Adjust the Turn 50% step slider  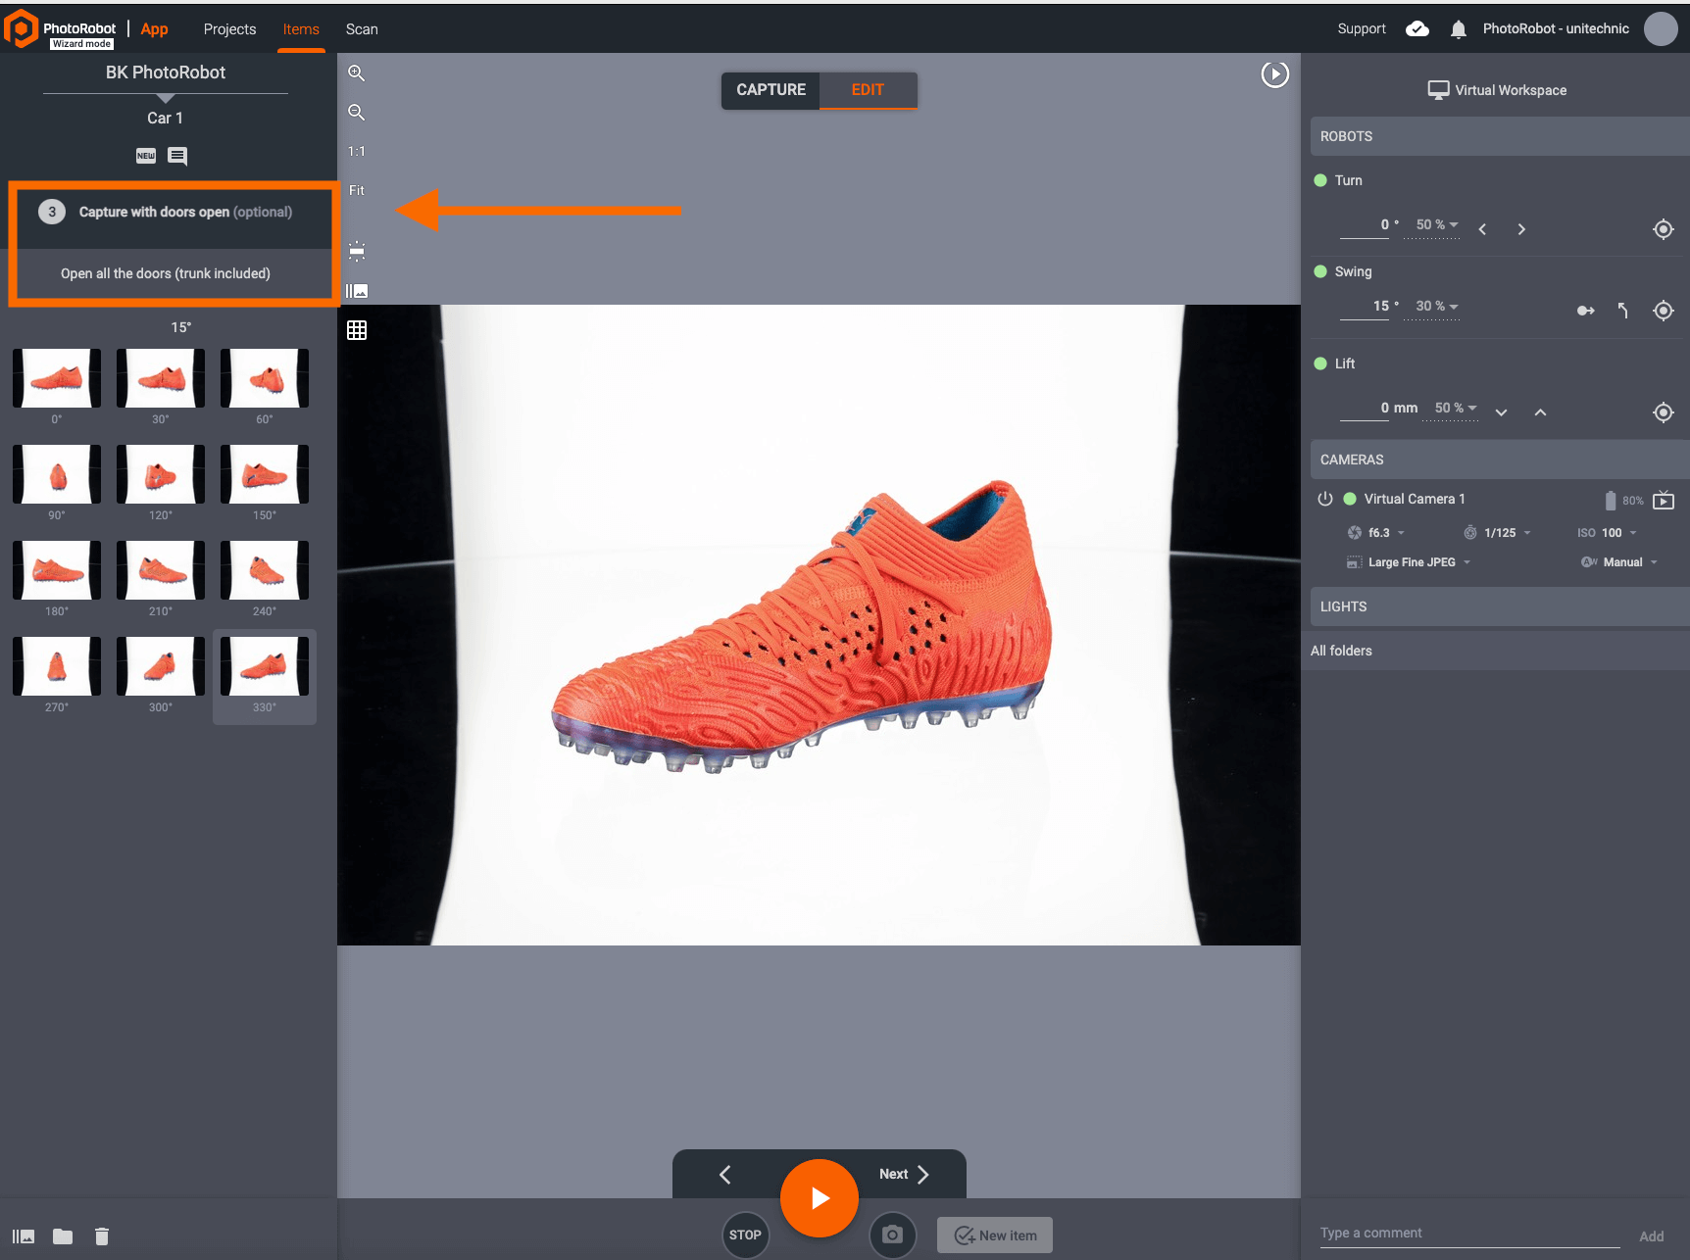[1433, 225]
